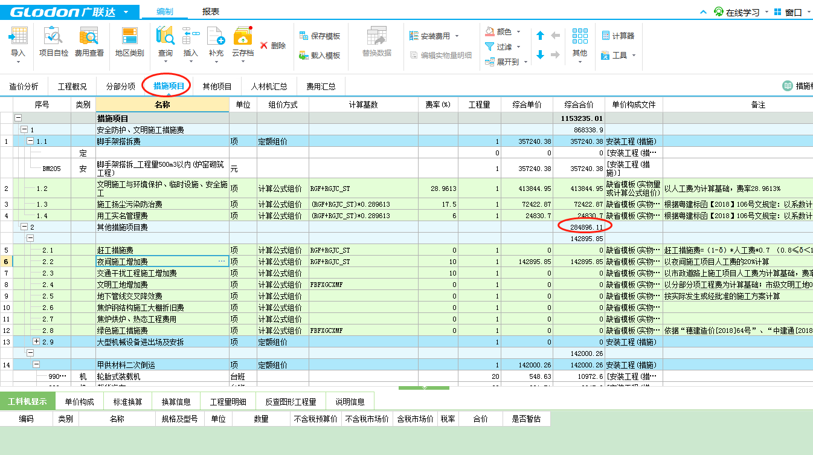The image size is (813, 455).
Task: Select the 措施项目 tab
Action: click(x=169, y=86)
